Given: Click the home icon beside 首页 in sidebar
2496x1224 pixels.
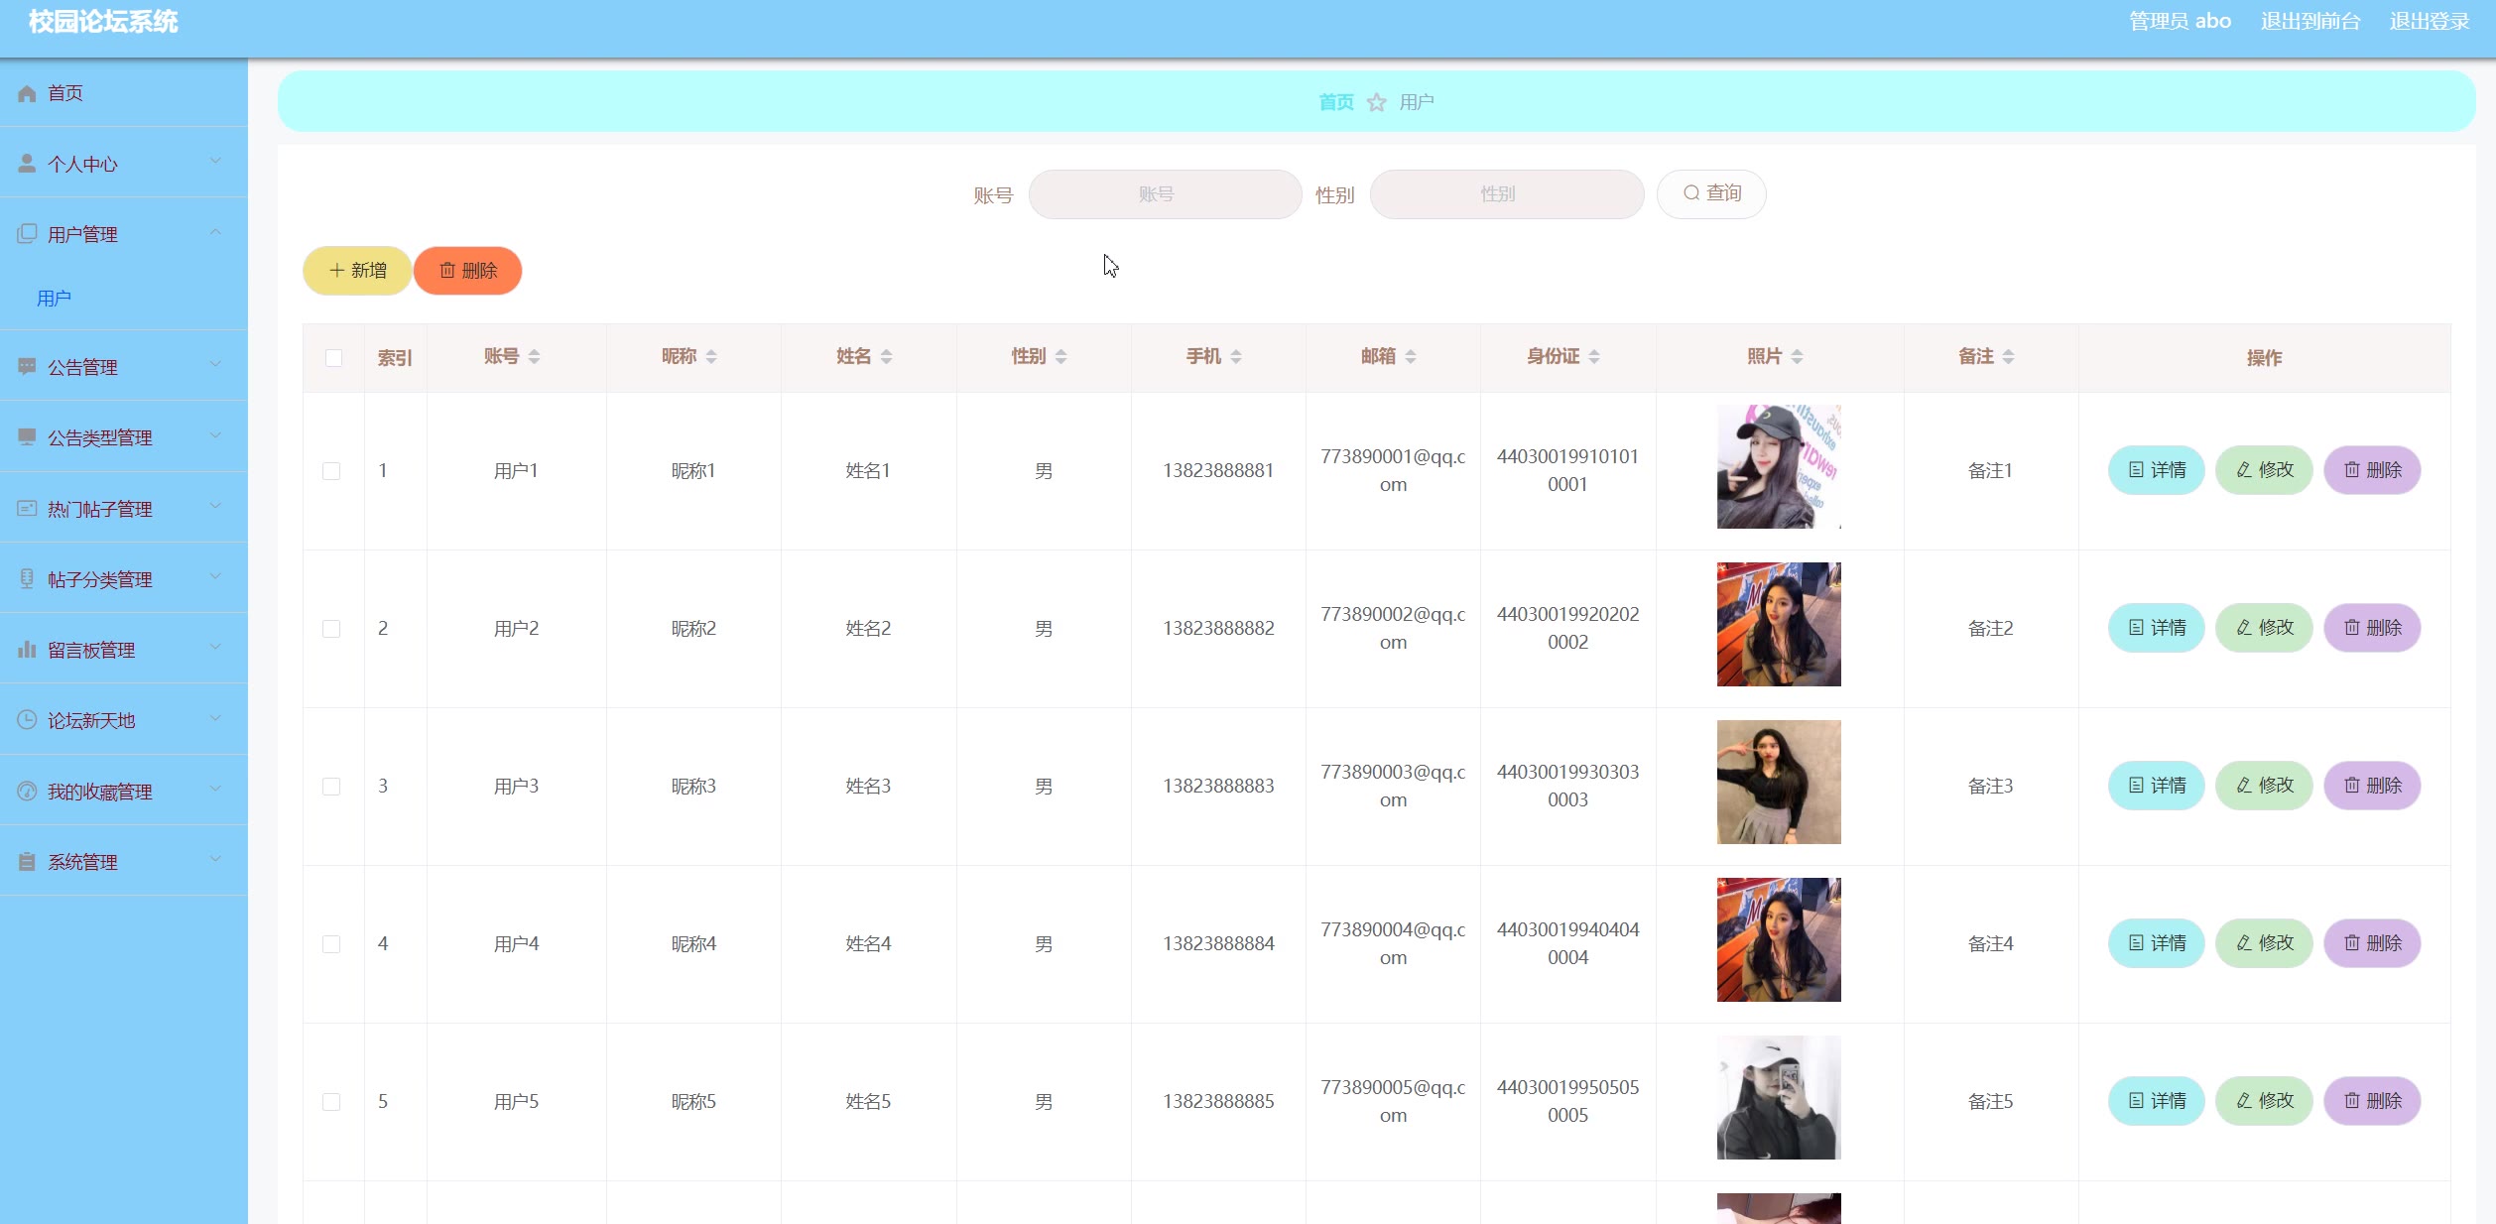Looking at the screenshot, I should [x=27, y=93].
